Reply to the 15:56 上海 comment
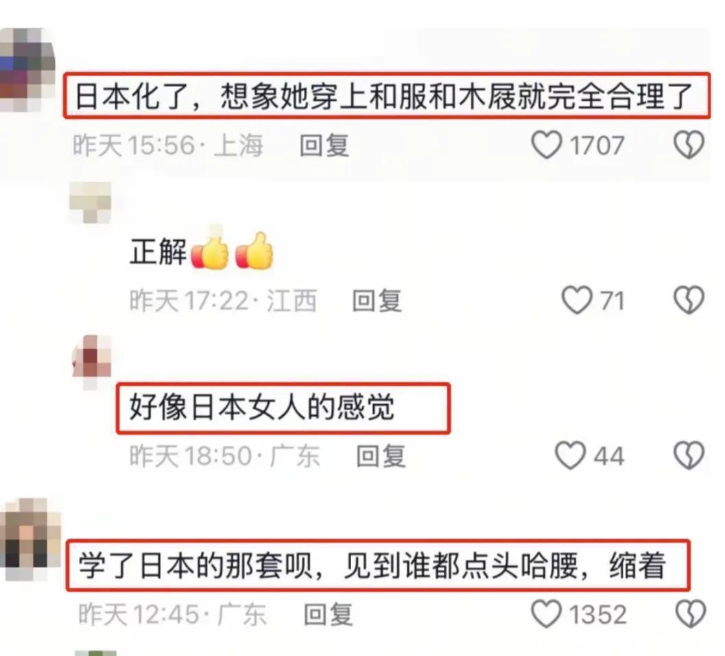 tap(324, 145)
